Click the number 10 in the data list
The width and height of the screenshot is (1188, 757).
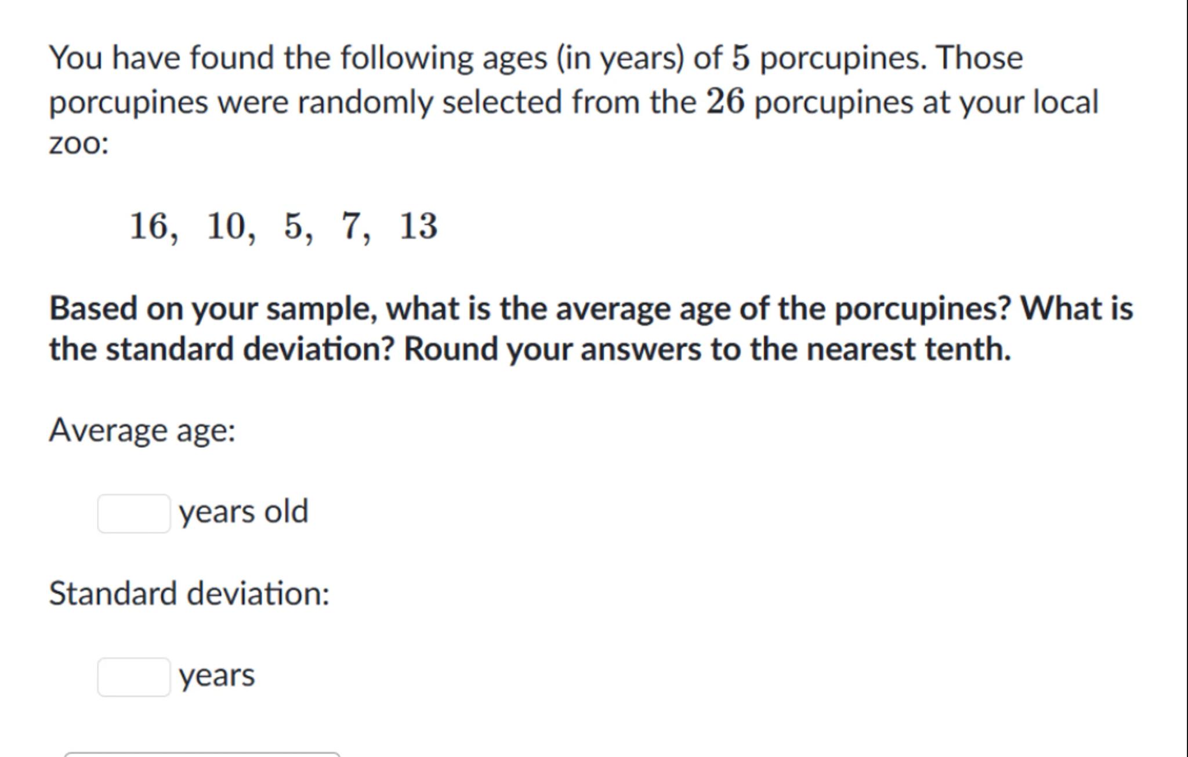click(x=226, y=226)
